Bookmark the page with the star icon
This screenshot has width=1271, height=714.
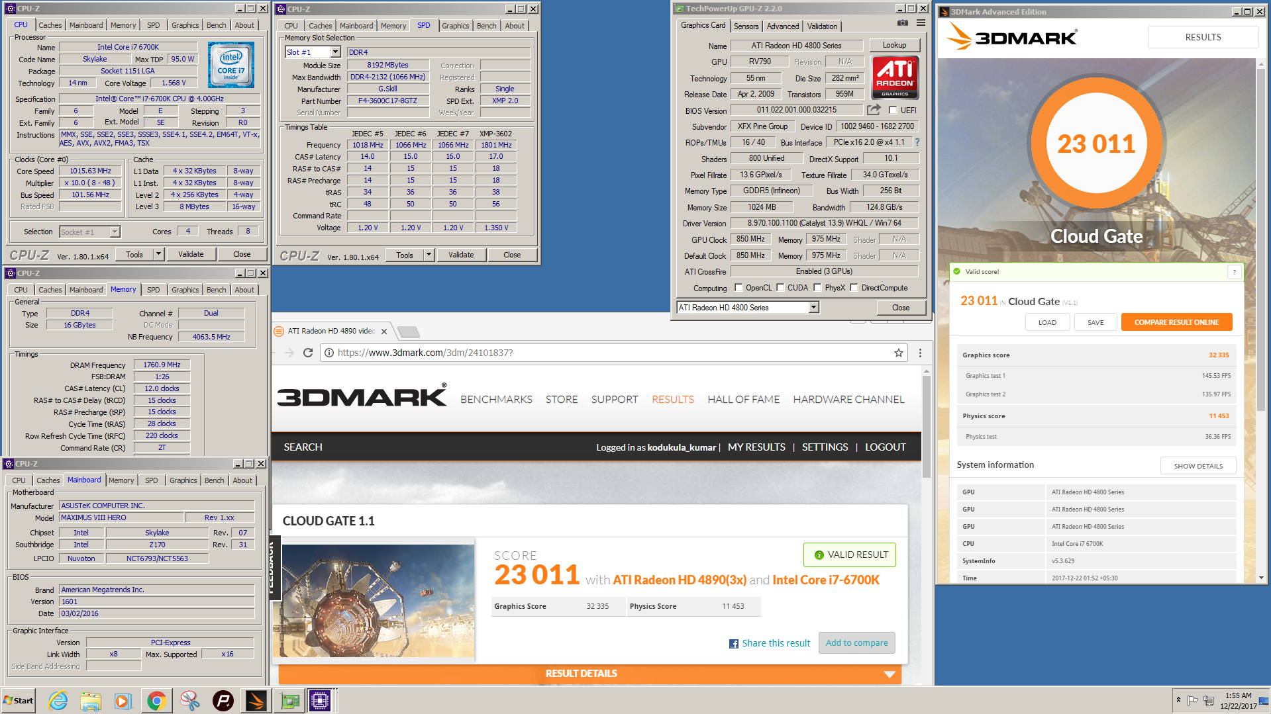pyautogui.click(x=899, y=353)
